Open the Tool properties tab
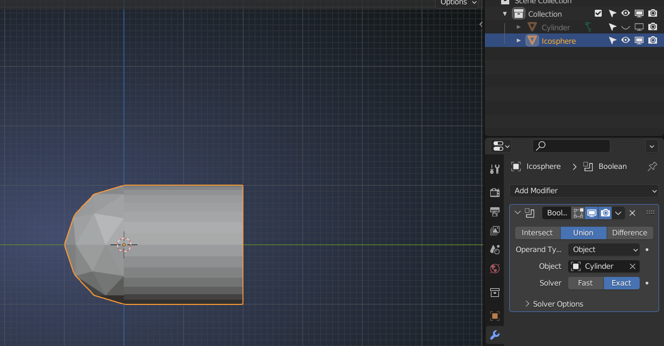Viewport: 664px width, 346px height. [x=495, y=169]
